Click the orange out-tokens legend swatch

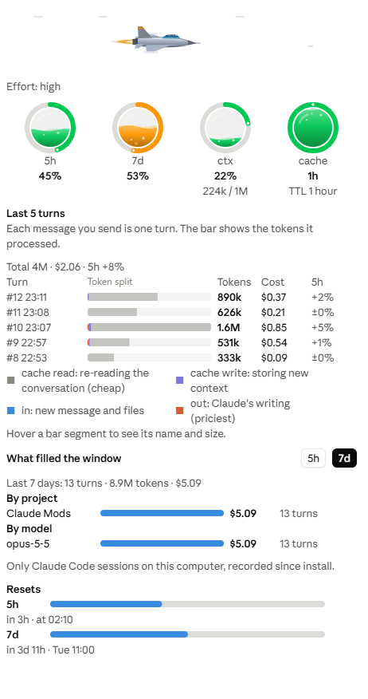180,411
